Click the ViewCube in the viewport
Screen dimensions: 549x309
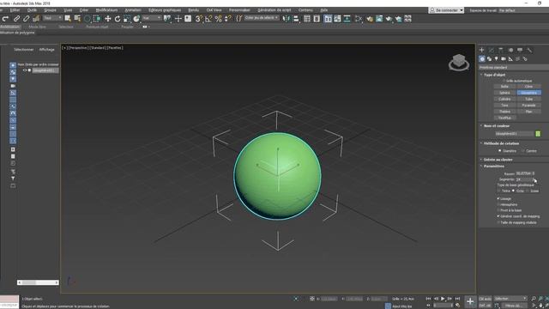(x=459, y=63)
